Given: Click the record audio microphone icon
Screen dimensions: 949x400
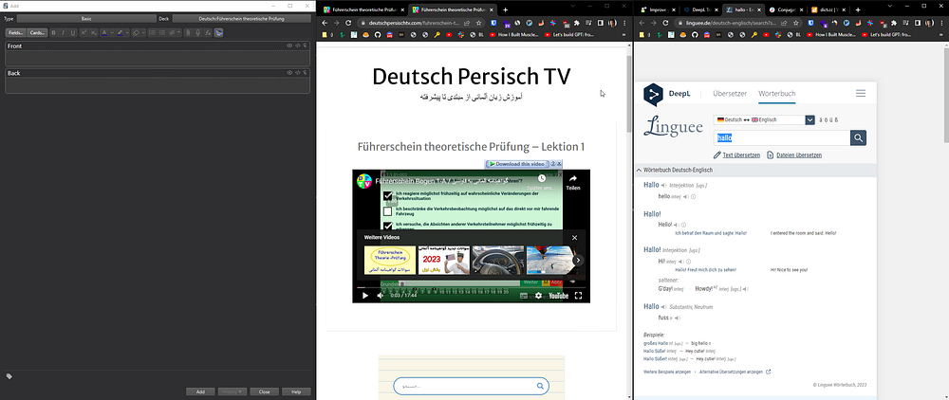Looking at the screenshot, I should [198, 32].
